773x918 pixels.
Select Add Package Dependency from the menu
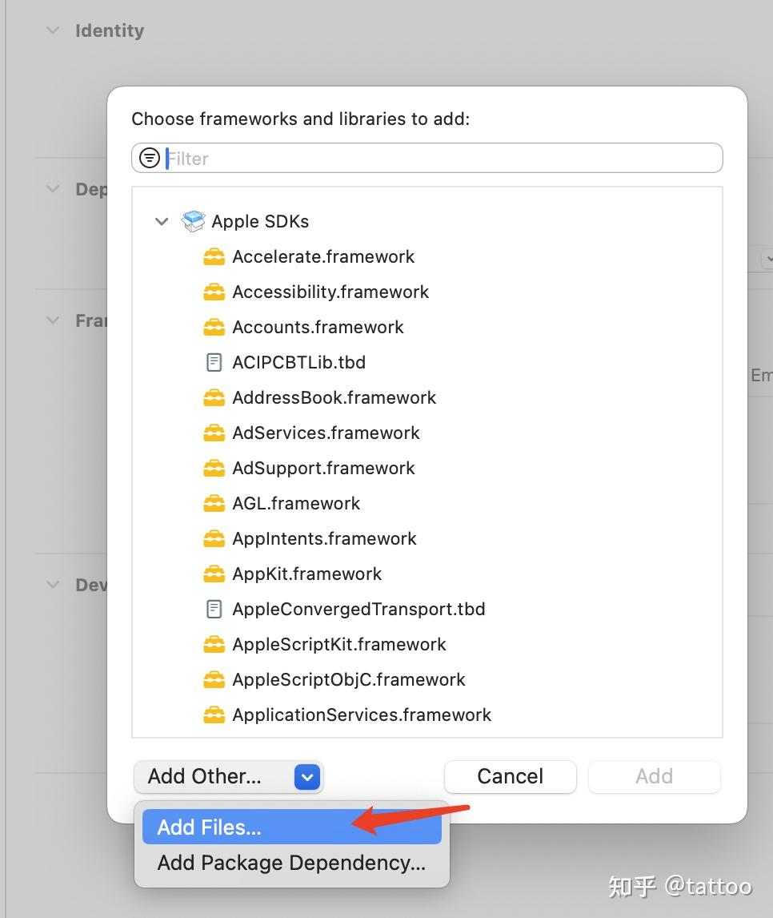click(x=290, y=863)
